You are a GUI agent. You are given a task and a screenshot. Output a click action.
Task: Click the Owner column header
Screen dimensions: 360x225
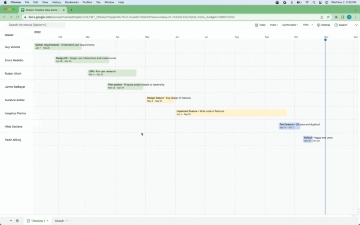coord(9,35)
